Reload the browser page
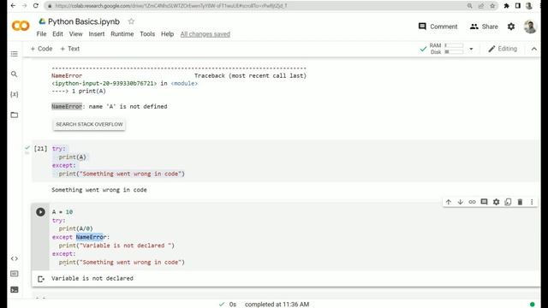Screen dimensions: 548x308 36,6
